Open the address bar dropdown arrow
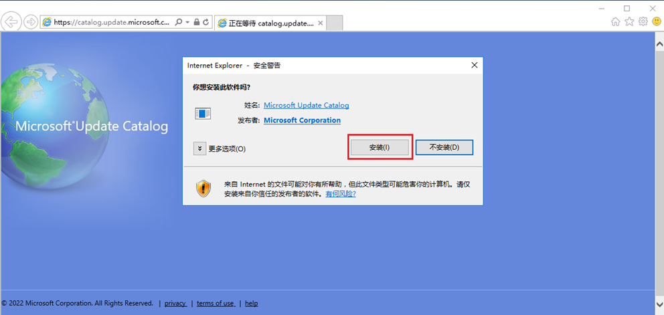 (x=187, y=22)
